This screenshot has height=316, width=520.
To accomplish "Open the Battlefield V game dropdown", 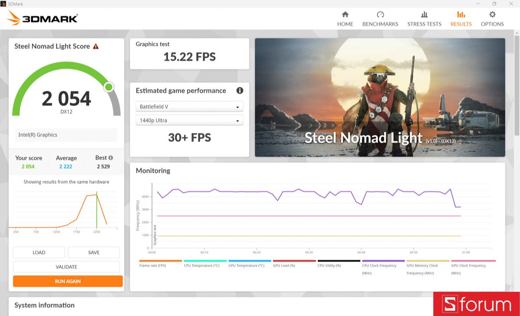I will (x=189, y=106).
